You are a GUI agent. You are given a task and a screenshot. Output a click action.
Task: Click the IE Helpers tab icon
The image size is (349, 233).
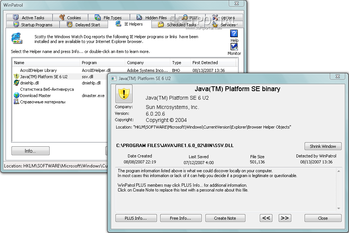[x=118, y=24]
